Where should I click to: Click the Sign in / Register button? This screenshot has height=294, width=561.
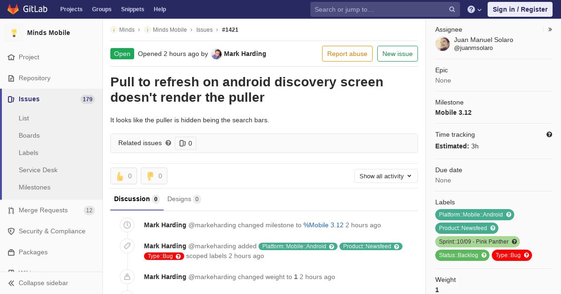pos(520,9)
